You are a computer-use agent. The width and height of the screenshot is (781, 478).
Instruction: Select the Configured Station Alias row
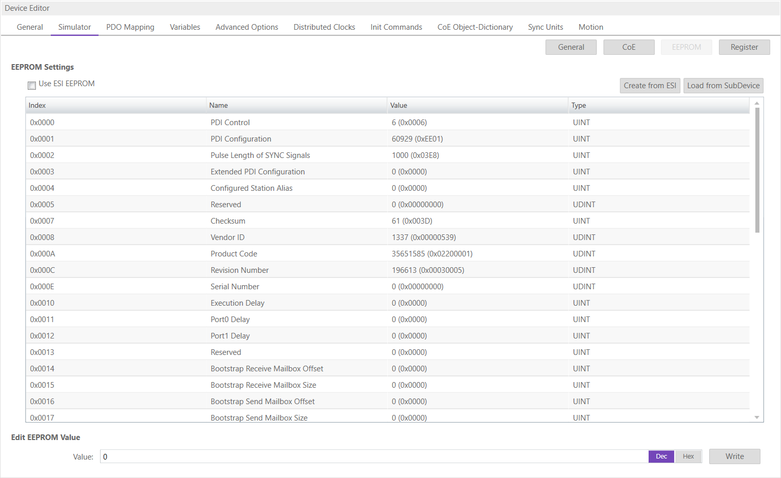251,188
